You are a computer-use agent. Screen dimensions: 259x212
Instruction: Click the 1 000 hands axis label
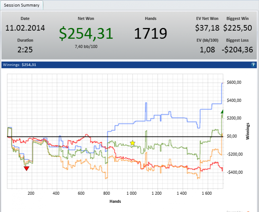131,193
